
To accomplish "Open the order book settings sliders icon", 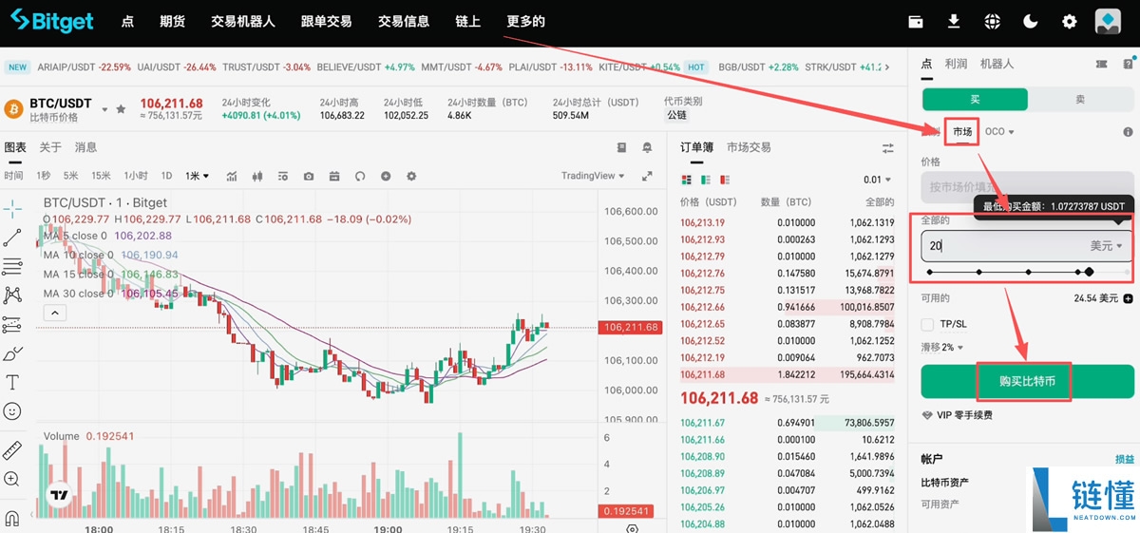I will tap(888, 148).
